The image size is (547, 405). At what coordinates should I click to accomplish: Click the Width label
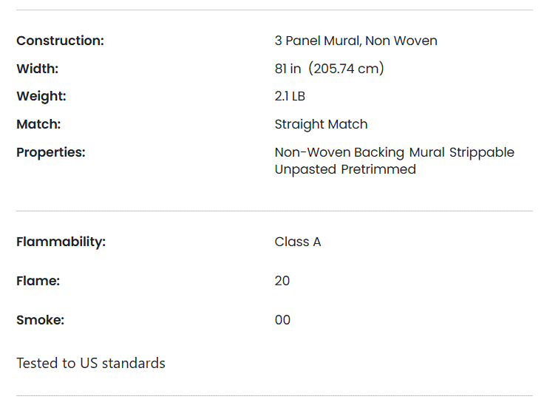tap(37, 69)
